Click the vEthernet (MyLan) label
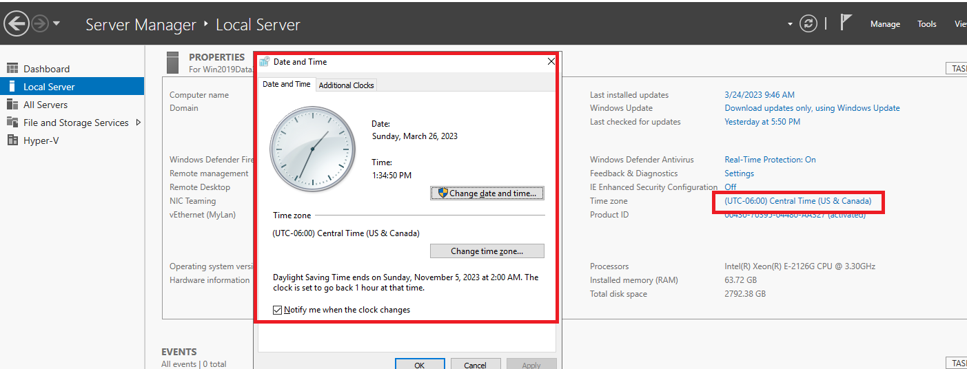 (203, 215)
